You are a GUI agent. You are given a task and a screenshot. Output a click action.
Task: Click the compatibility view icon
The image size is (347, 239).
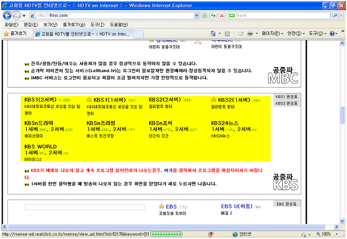tap(205, 15)
